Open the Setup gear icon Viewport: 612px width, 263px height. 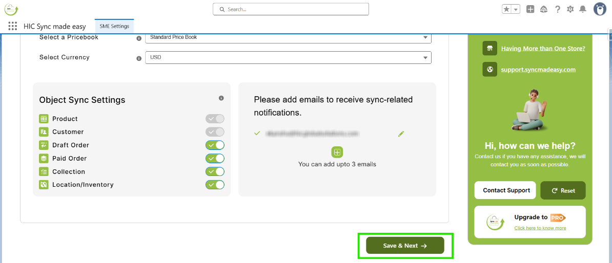pyautogui.click(x=570, y=9)
